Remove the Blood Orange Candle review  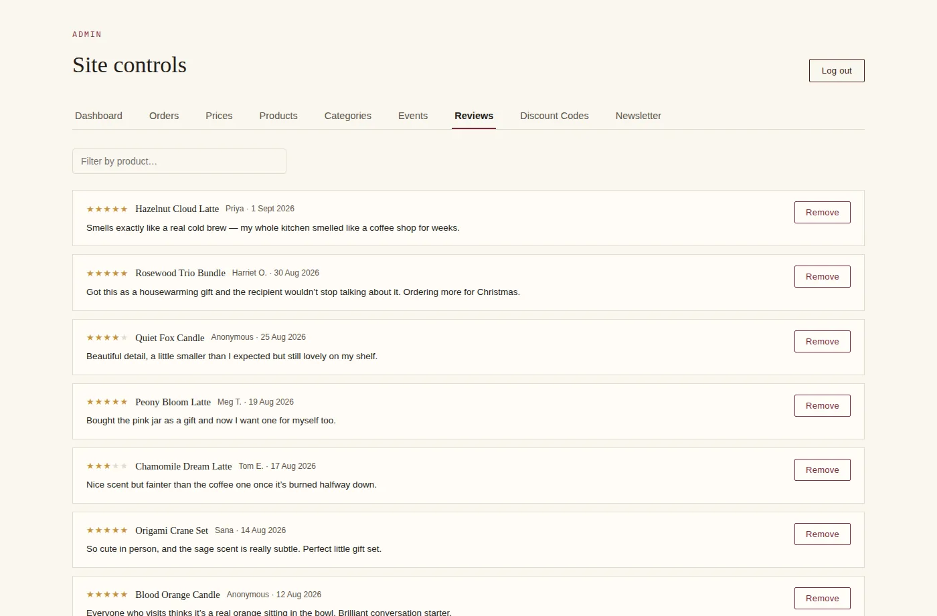[822, 599]
